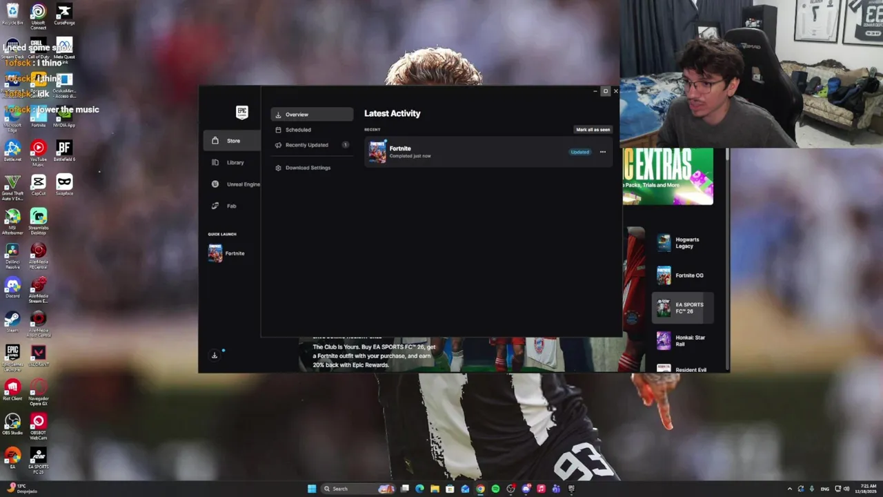Click Epic Games logo in sidebar
Screen dimensions: 883x497
(x=241, y=113)
